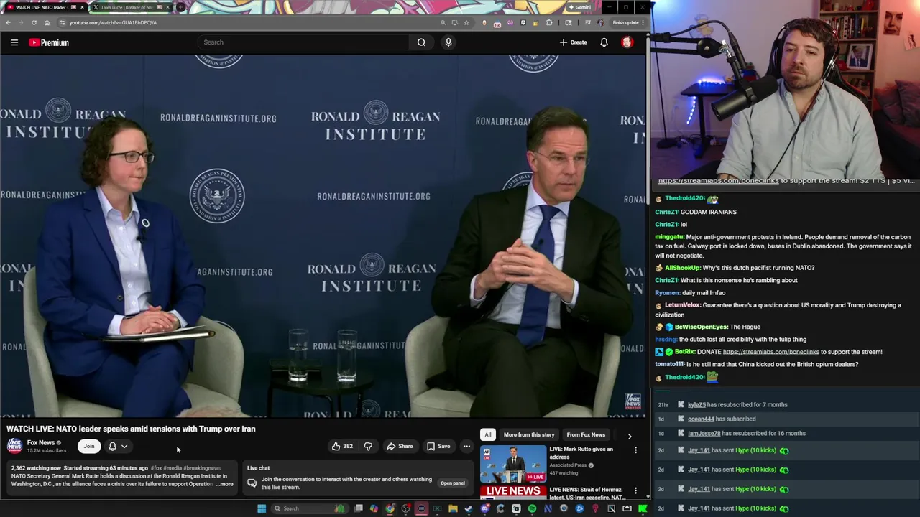
Task: Open Windows Start menu
Action: click(262, 508)
